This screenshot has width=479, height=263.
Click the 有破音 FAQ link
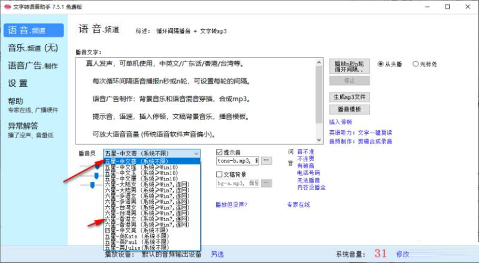305,166
